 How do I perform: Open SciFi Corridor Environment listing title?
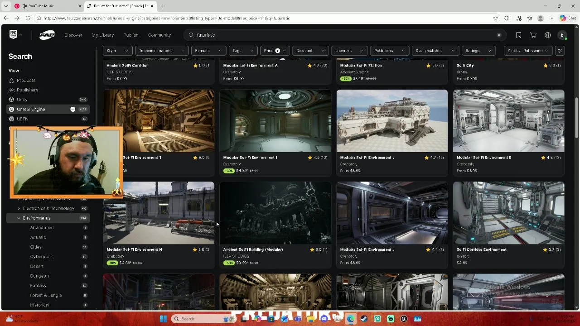pos(482,249)
